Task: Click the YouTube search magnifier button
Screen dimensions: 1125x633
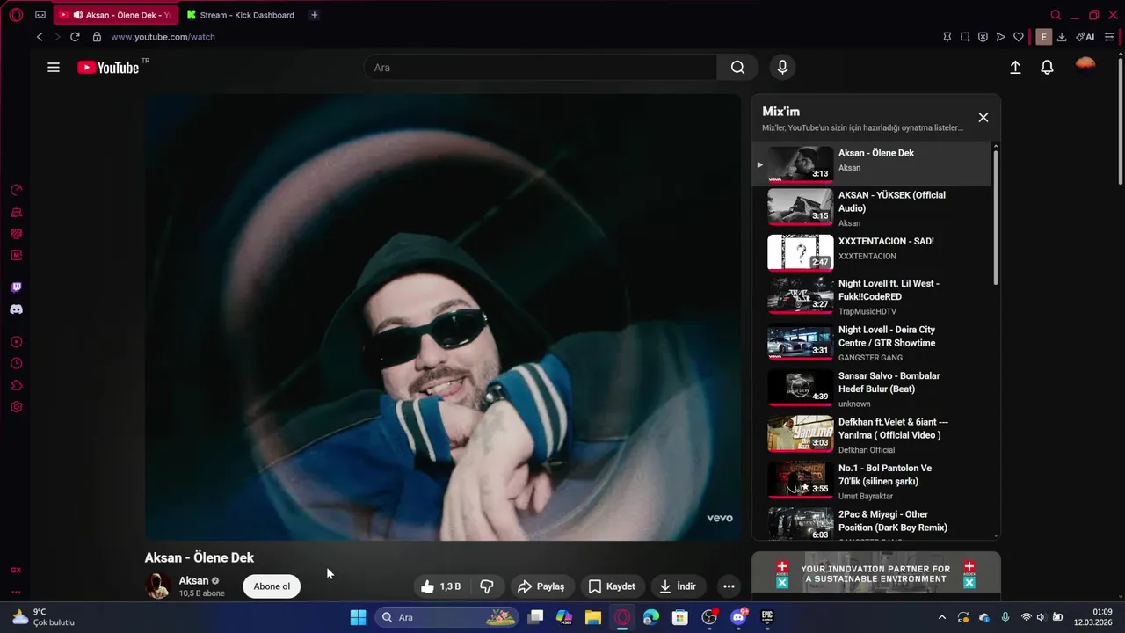Action: pyautogui.click(x=737, y=68)
